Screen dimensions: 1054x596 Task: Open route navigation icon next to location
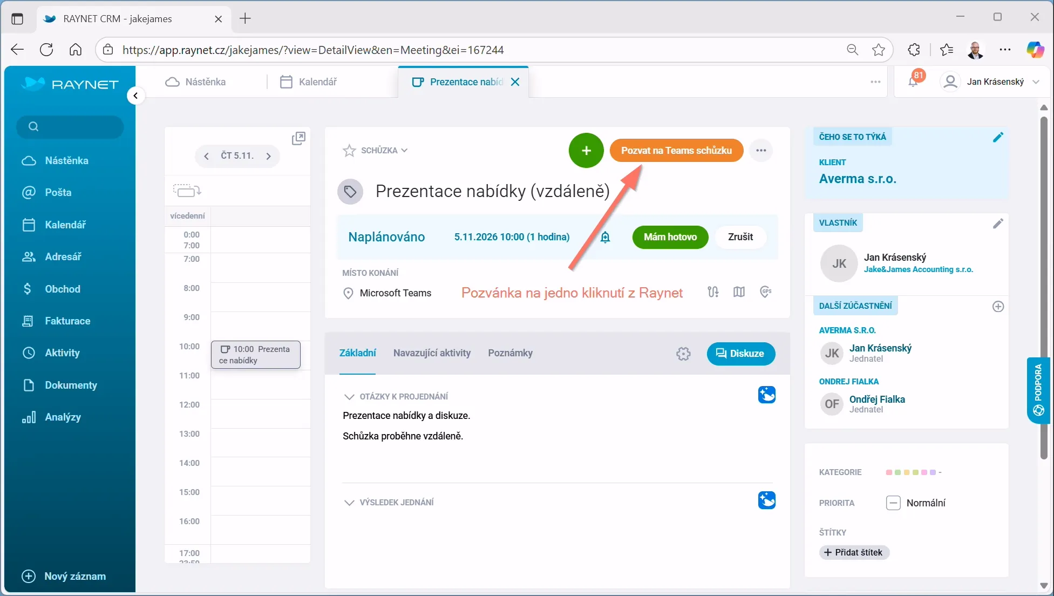click(713, 292)
